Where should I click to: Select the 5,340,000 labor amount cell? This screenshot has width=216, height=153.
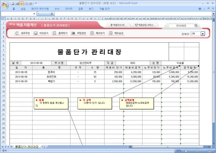171,77
